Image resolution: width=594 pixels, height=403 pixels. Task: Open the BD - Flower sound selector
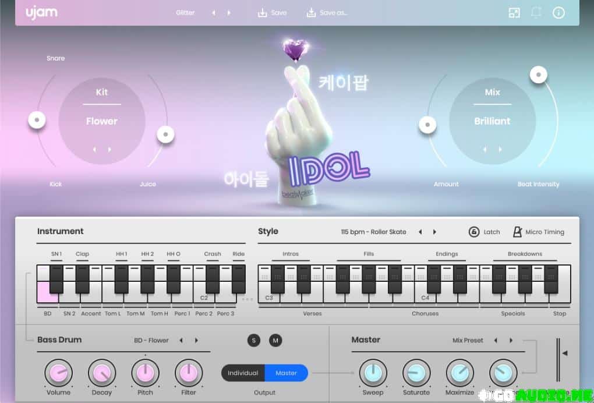point(151,341)
